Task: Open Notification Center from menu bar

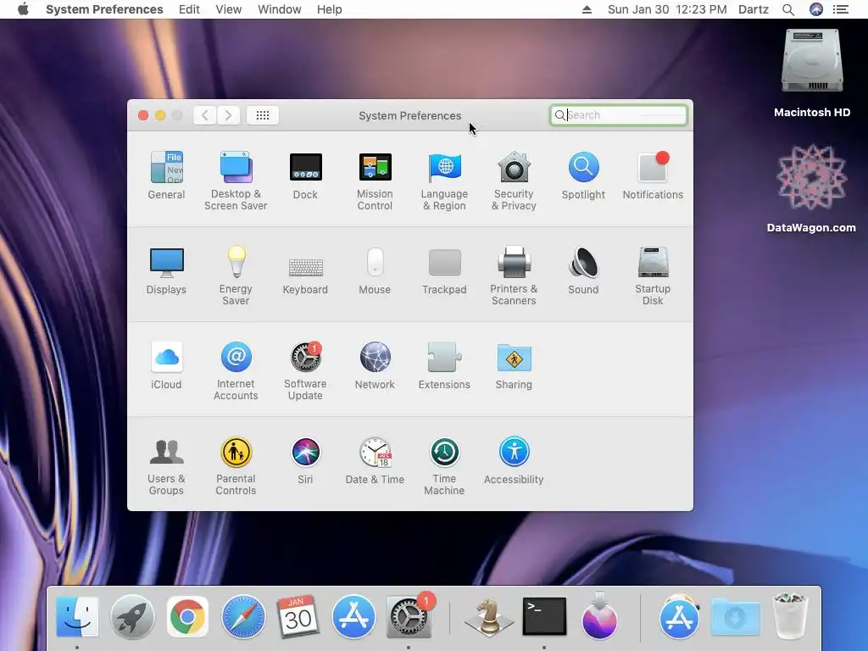Action: click(x=841, y=9)
